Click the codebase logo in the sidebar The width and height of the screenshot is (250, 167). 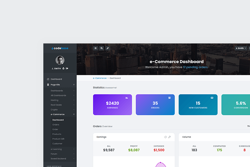click(x=60, y=48)
